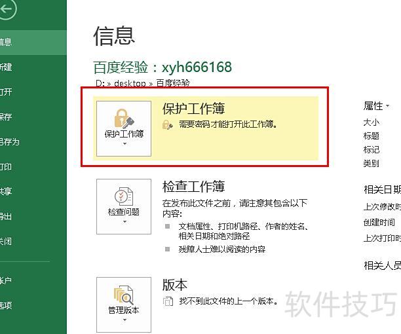This screenshot has height=334, width=401.
Task: Click the workbook title 百度经验：xyh666168
Action: tap(162, 67)
